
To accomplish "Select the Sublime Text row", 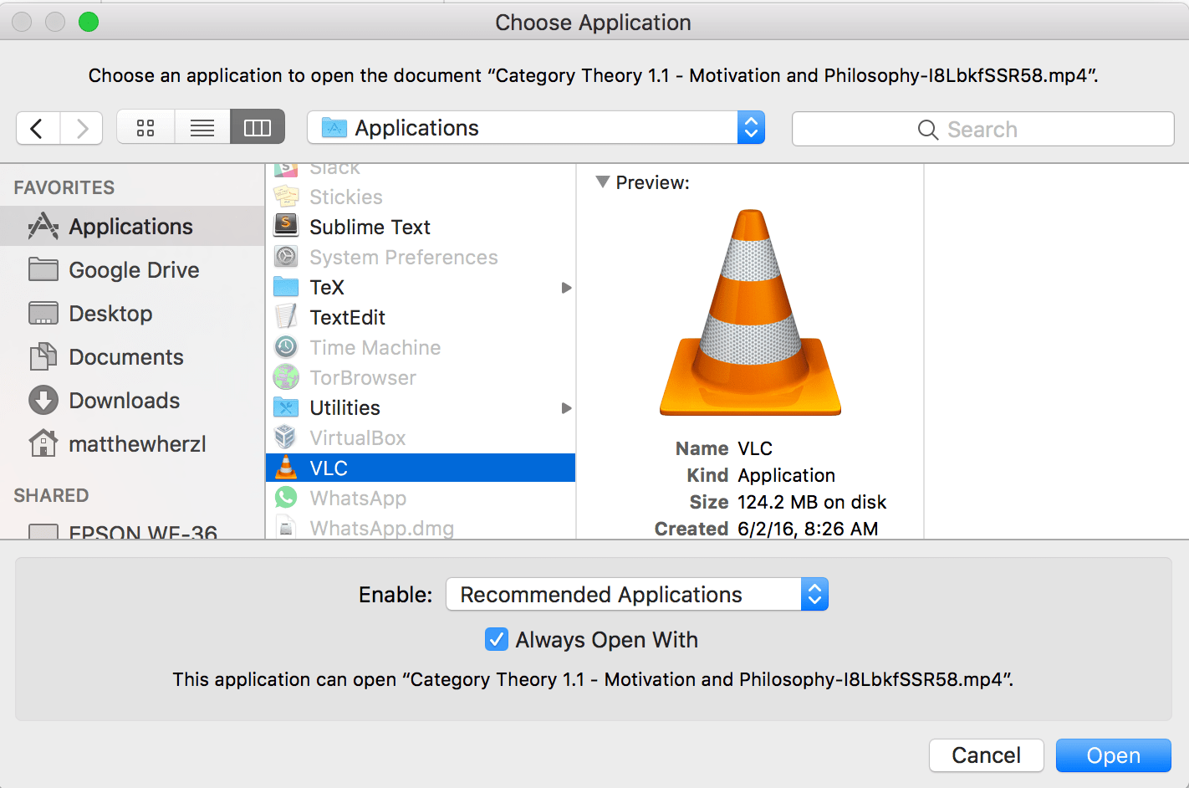I will pos(421,227).
